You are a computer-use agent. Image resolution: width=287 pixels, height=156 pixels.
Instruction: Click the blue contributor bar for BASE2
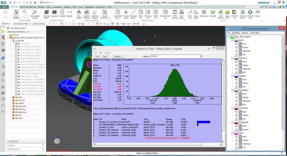coord(203,122)
